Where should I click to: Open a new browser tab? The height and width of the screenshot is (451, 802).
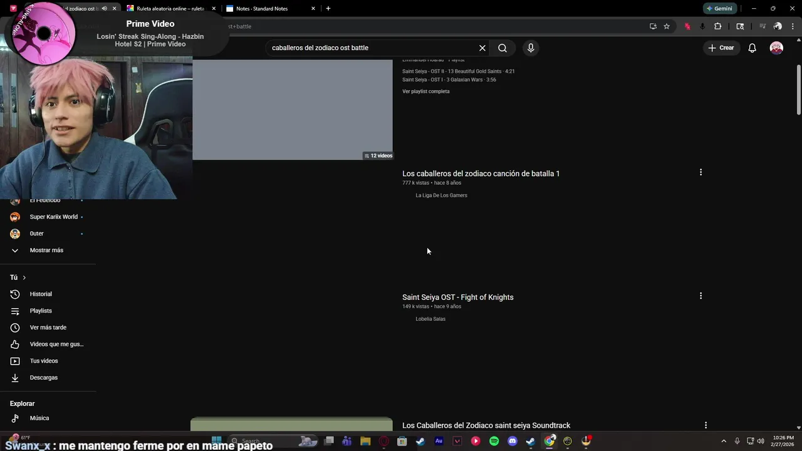pos(328,9)
